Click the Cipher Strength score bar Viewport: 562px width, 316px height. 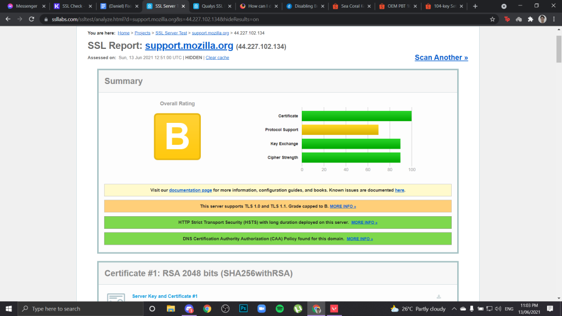pos(351,157)
